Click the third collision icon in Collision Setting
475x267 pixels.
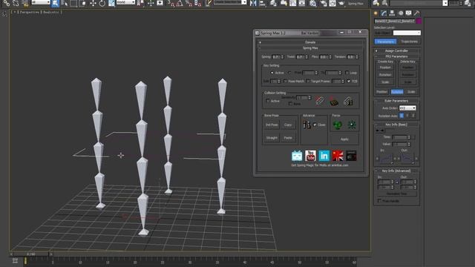(x=348, y=101)
